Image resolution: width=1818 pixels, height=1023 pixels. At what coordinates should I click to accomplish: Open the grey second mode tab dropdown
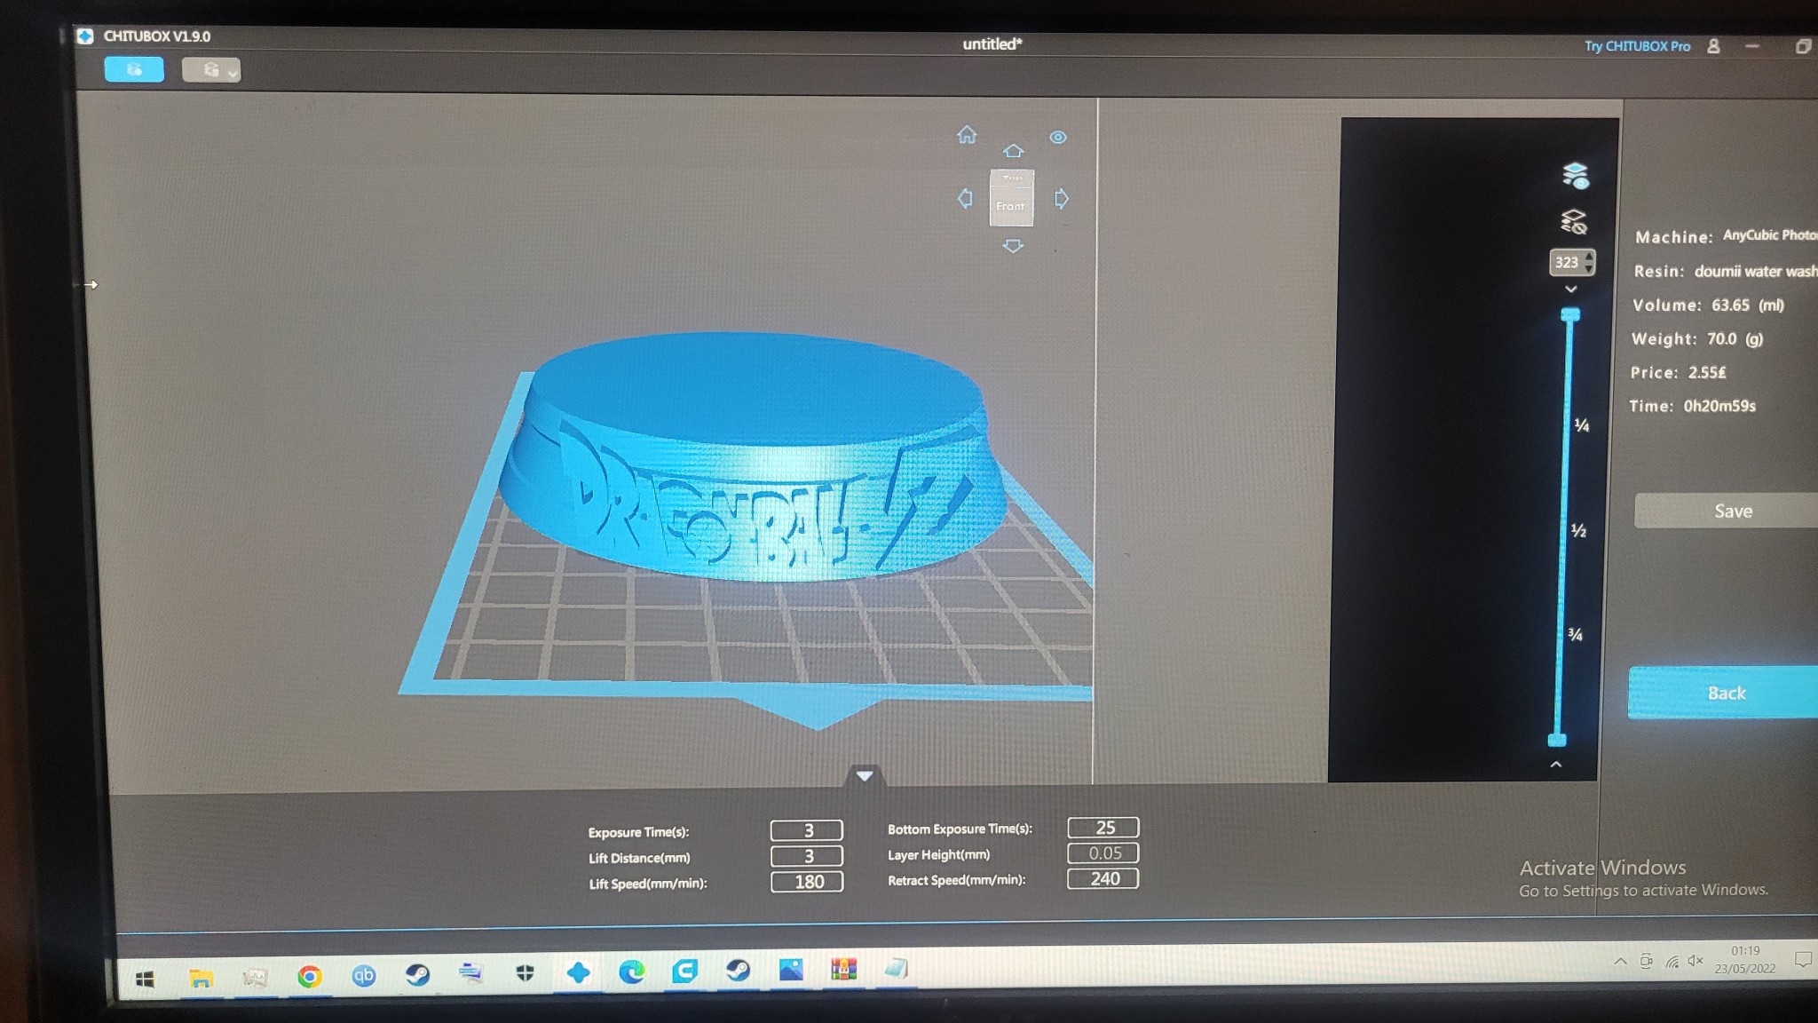pos(233,73)
